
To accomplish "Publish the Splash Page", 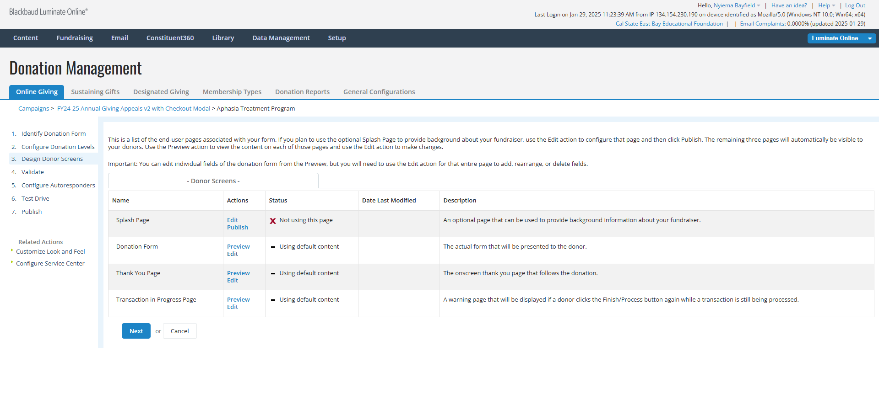I will point(238,228).
